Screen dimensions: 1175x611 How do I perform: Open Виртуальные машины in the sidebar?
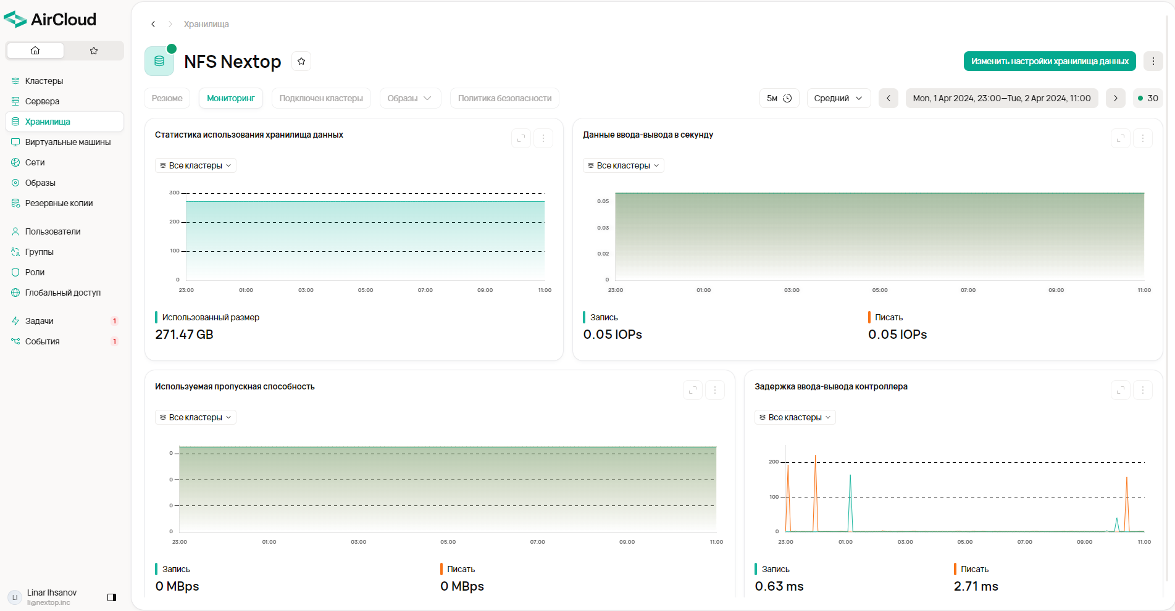coord(68,142)
